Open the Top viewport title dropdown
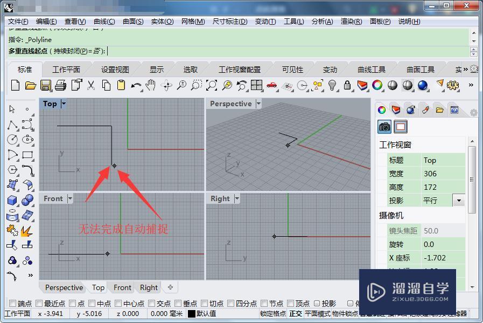Viewport: 483px width, 323px height. click(64, 104)
